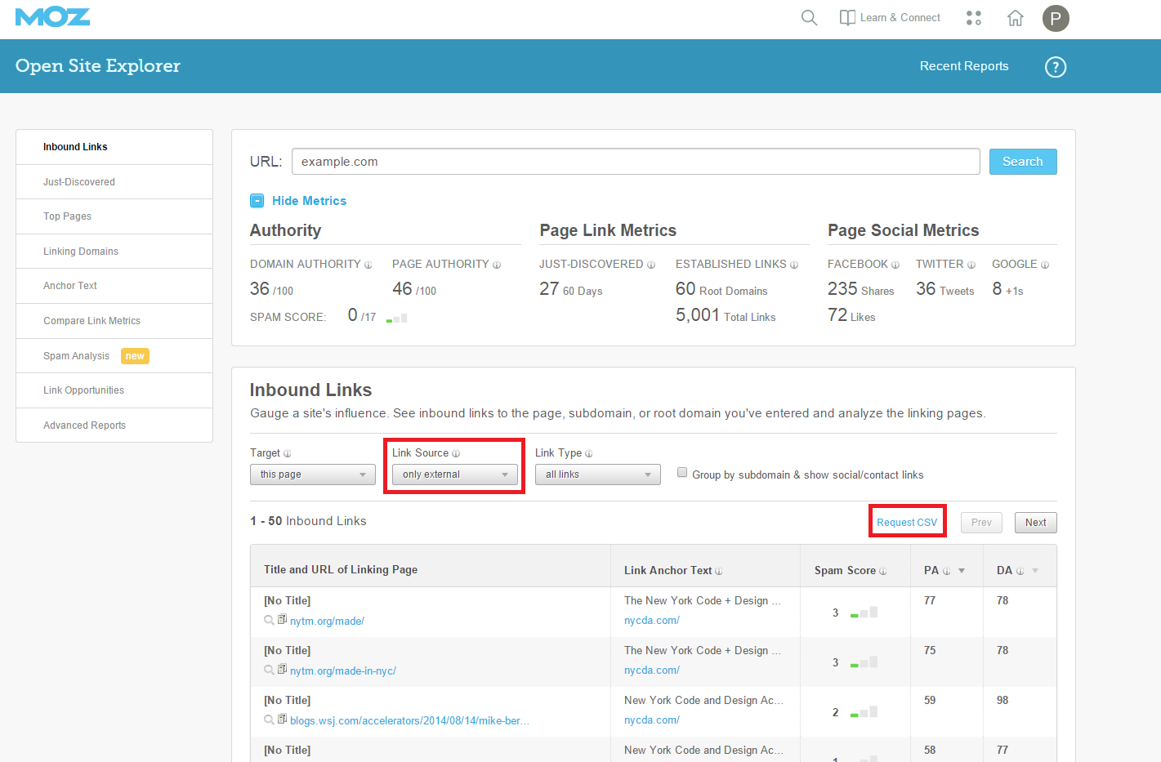Image resolution: width=1161 pixels, height=762 pixels.
Task: Show info for Google metric
Action: 1045,265
